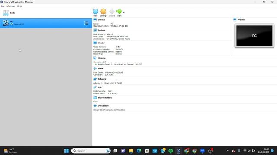277x155 pixels.
Task: Click the Graphics Controller value VBoxVGA
Action: coord(119,50)
